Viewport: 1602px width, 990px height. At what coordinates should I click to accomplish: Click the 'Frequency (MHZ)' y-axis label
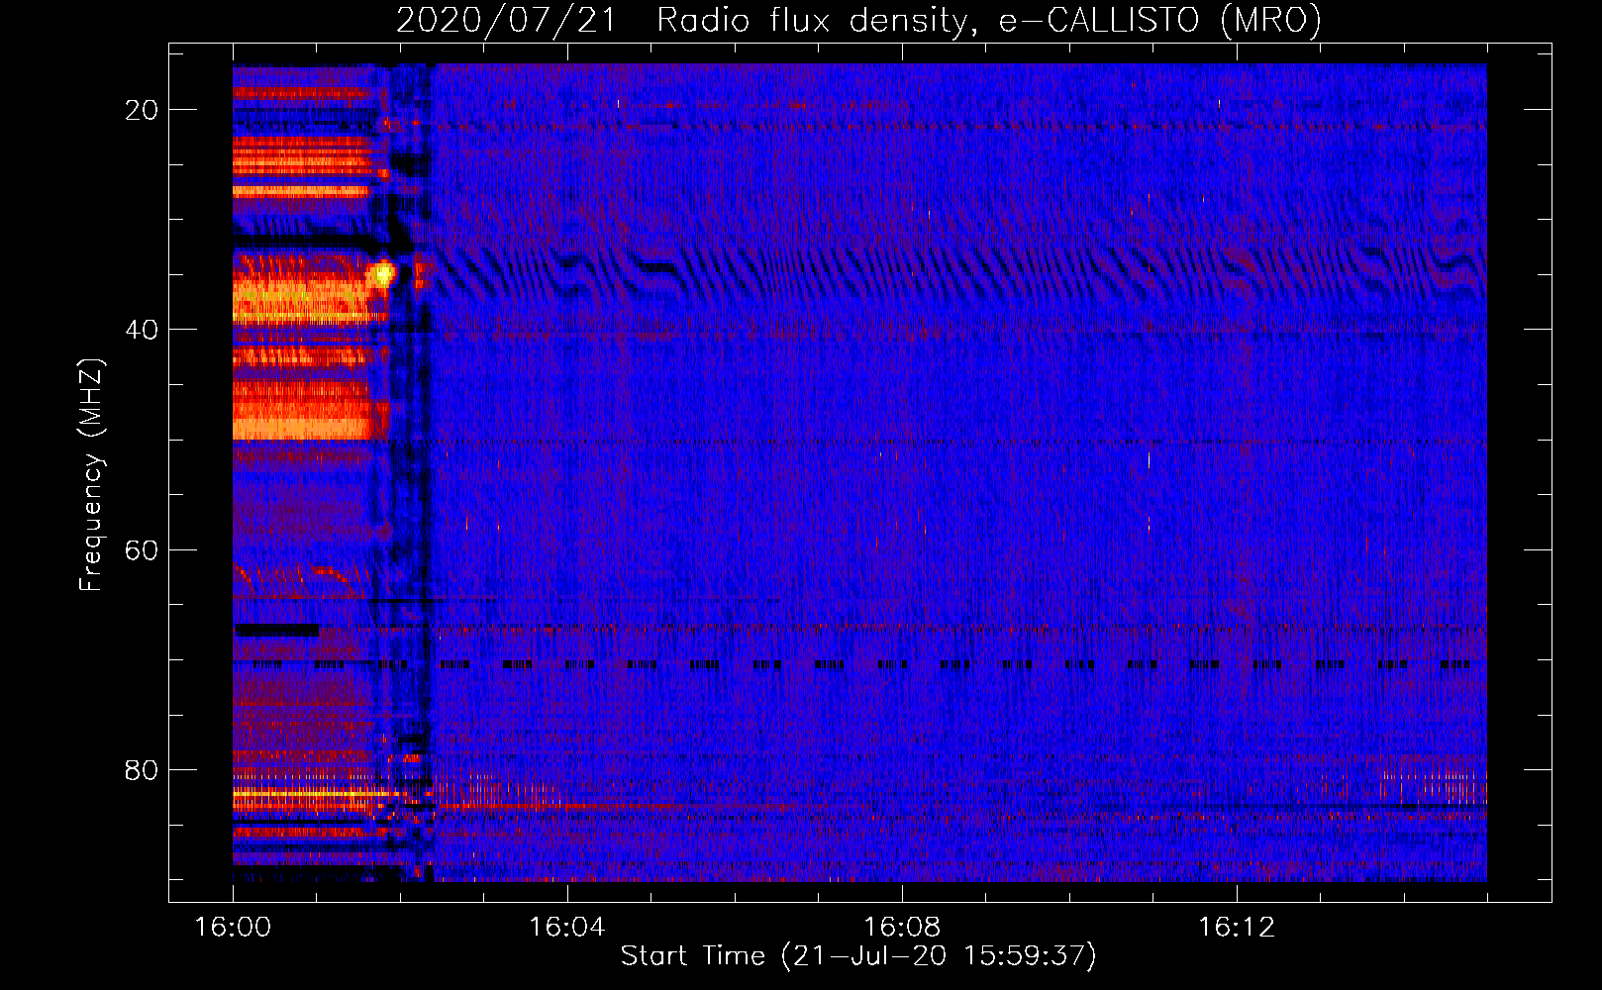tap(90, 474)
